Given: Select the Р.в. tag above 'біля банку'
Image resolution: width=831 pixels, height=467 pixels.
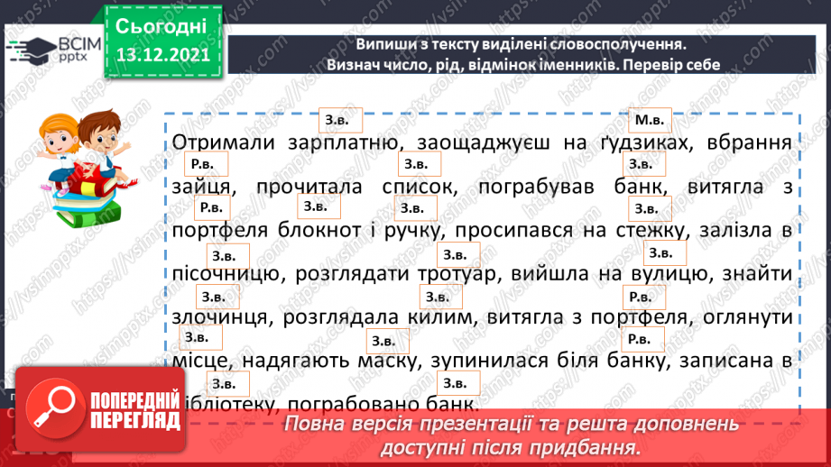Looking at the screenshot, I should 642,339.
